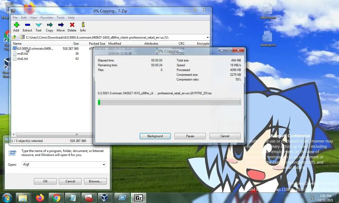Open the Windows Start orb
This screenshot has height=203, width=339.
[7, 198]
